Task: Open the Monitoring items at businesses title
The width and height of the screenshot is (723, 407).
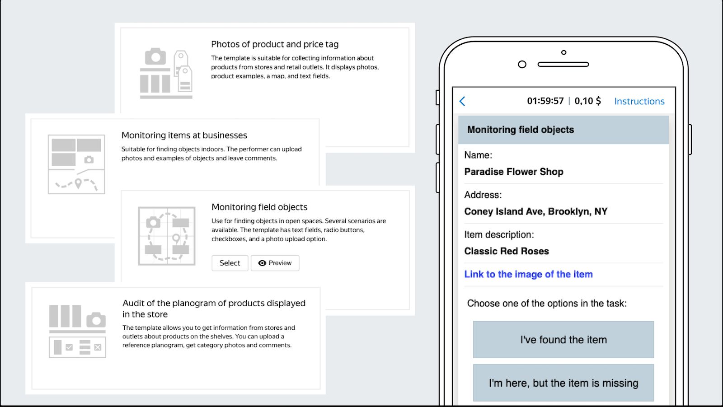Action: point(184,136)
